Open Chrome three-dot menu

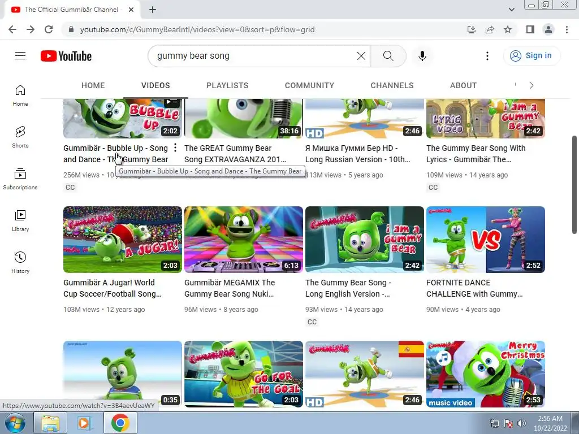[567, 29]
